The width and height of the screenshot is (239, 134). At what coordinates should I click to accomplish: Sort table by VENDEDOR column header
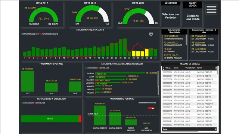190,68
